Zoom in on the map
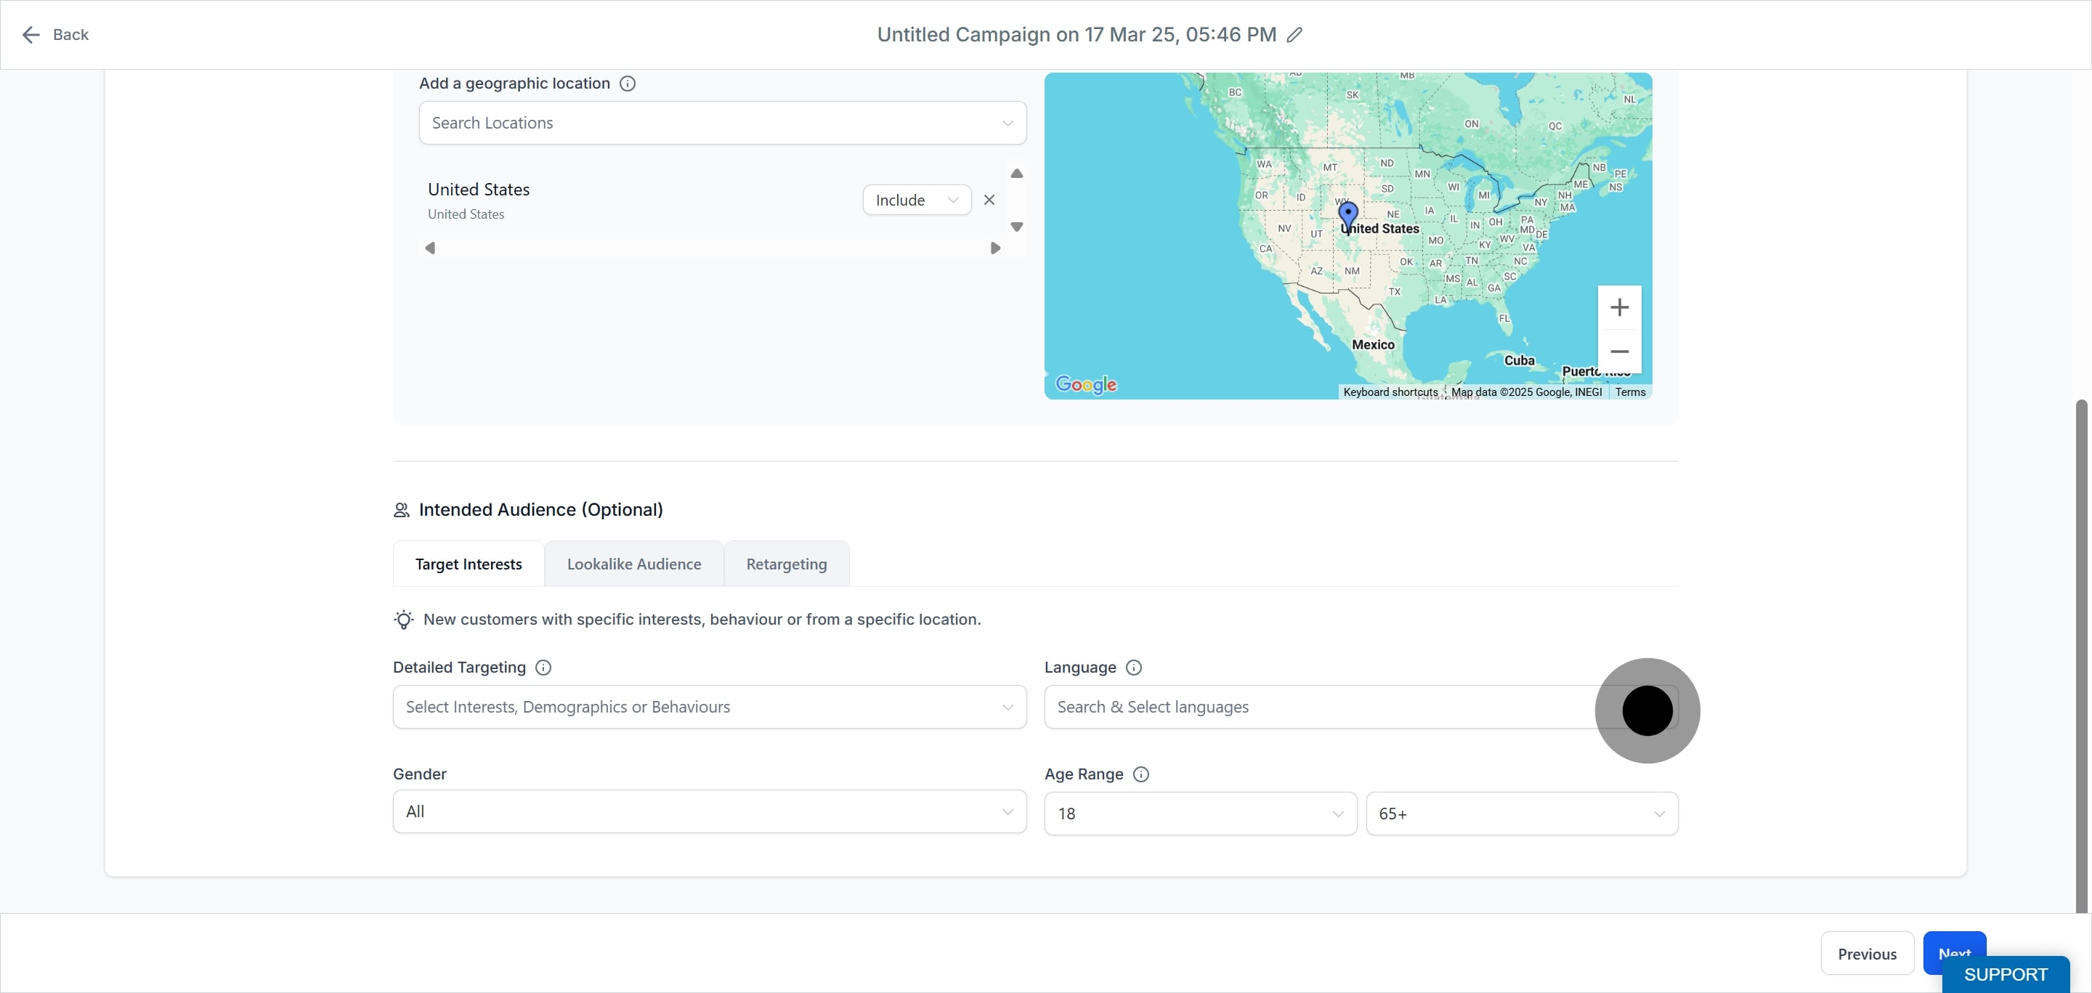The width and height of the screenshot is (2092, 993). (x=1619, y=307)
